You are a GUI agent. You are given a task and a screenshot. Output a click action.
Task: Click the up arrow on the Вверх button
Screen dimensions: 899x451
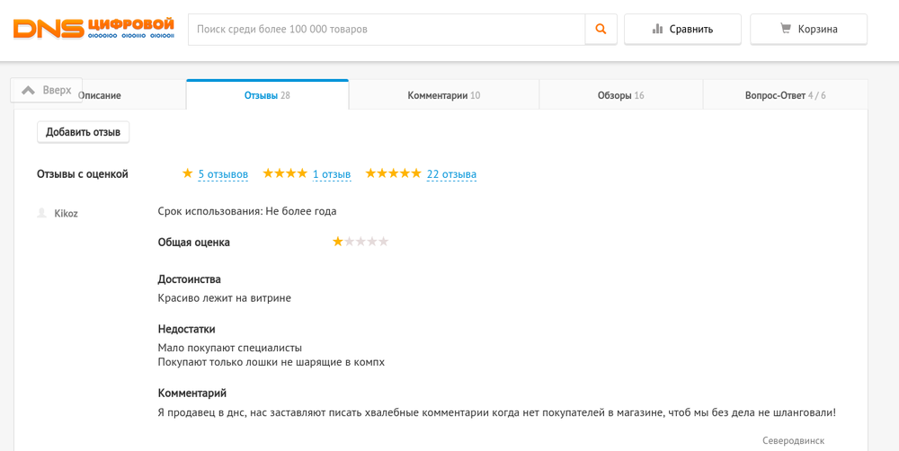coord(28,90)
